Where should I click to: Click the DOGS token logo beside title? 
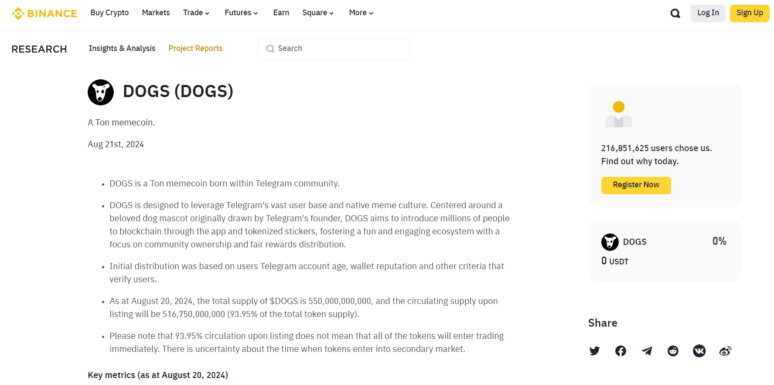(101, 92)
